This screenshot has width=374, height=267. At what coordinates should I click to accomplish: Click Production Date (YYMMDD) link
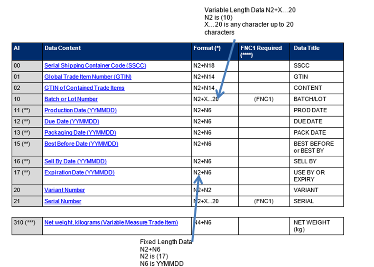click(x=80, y=110)
